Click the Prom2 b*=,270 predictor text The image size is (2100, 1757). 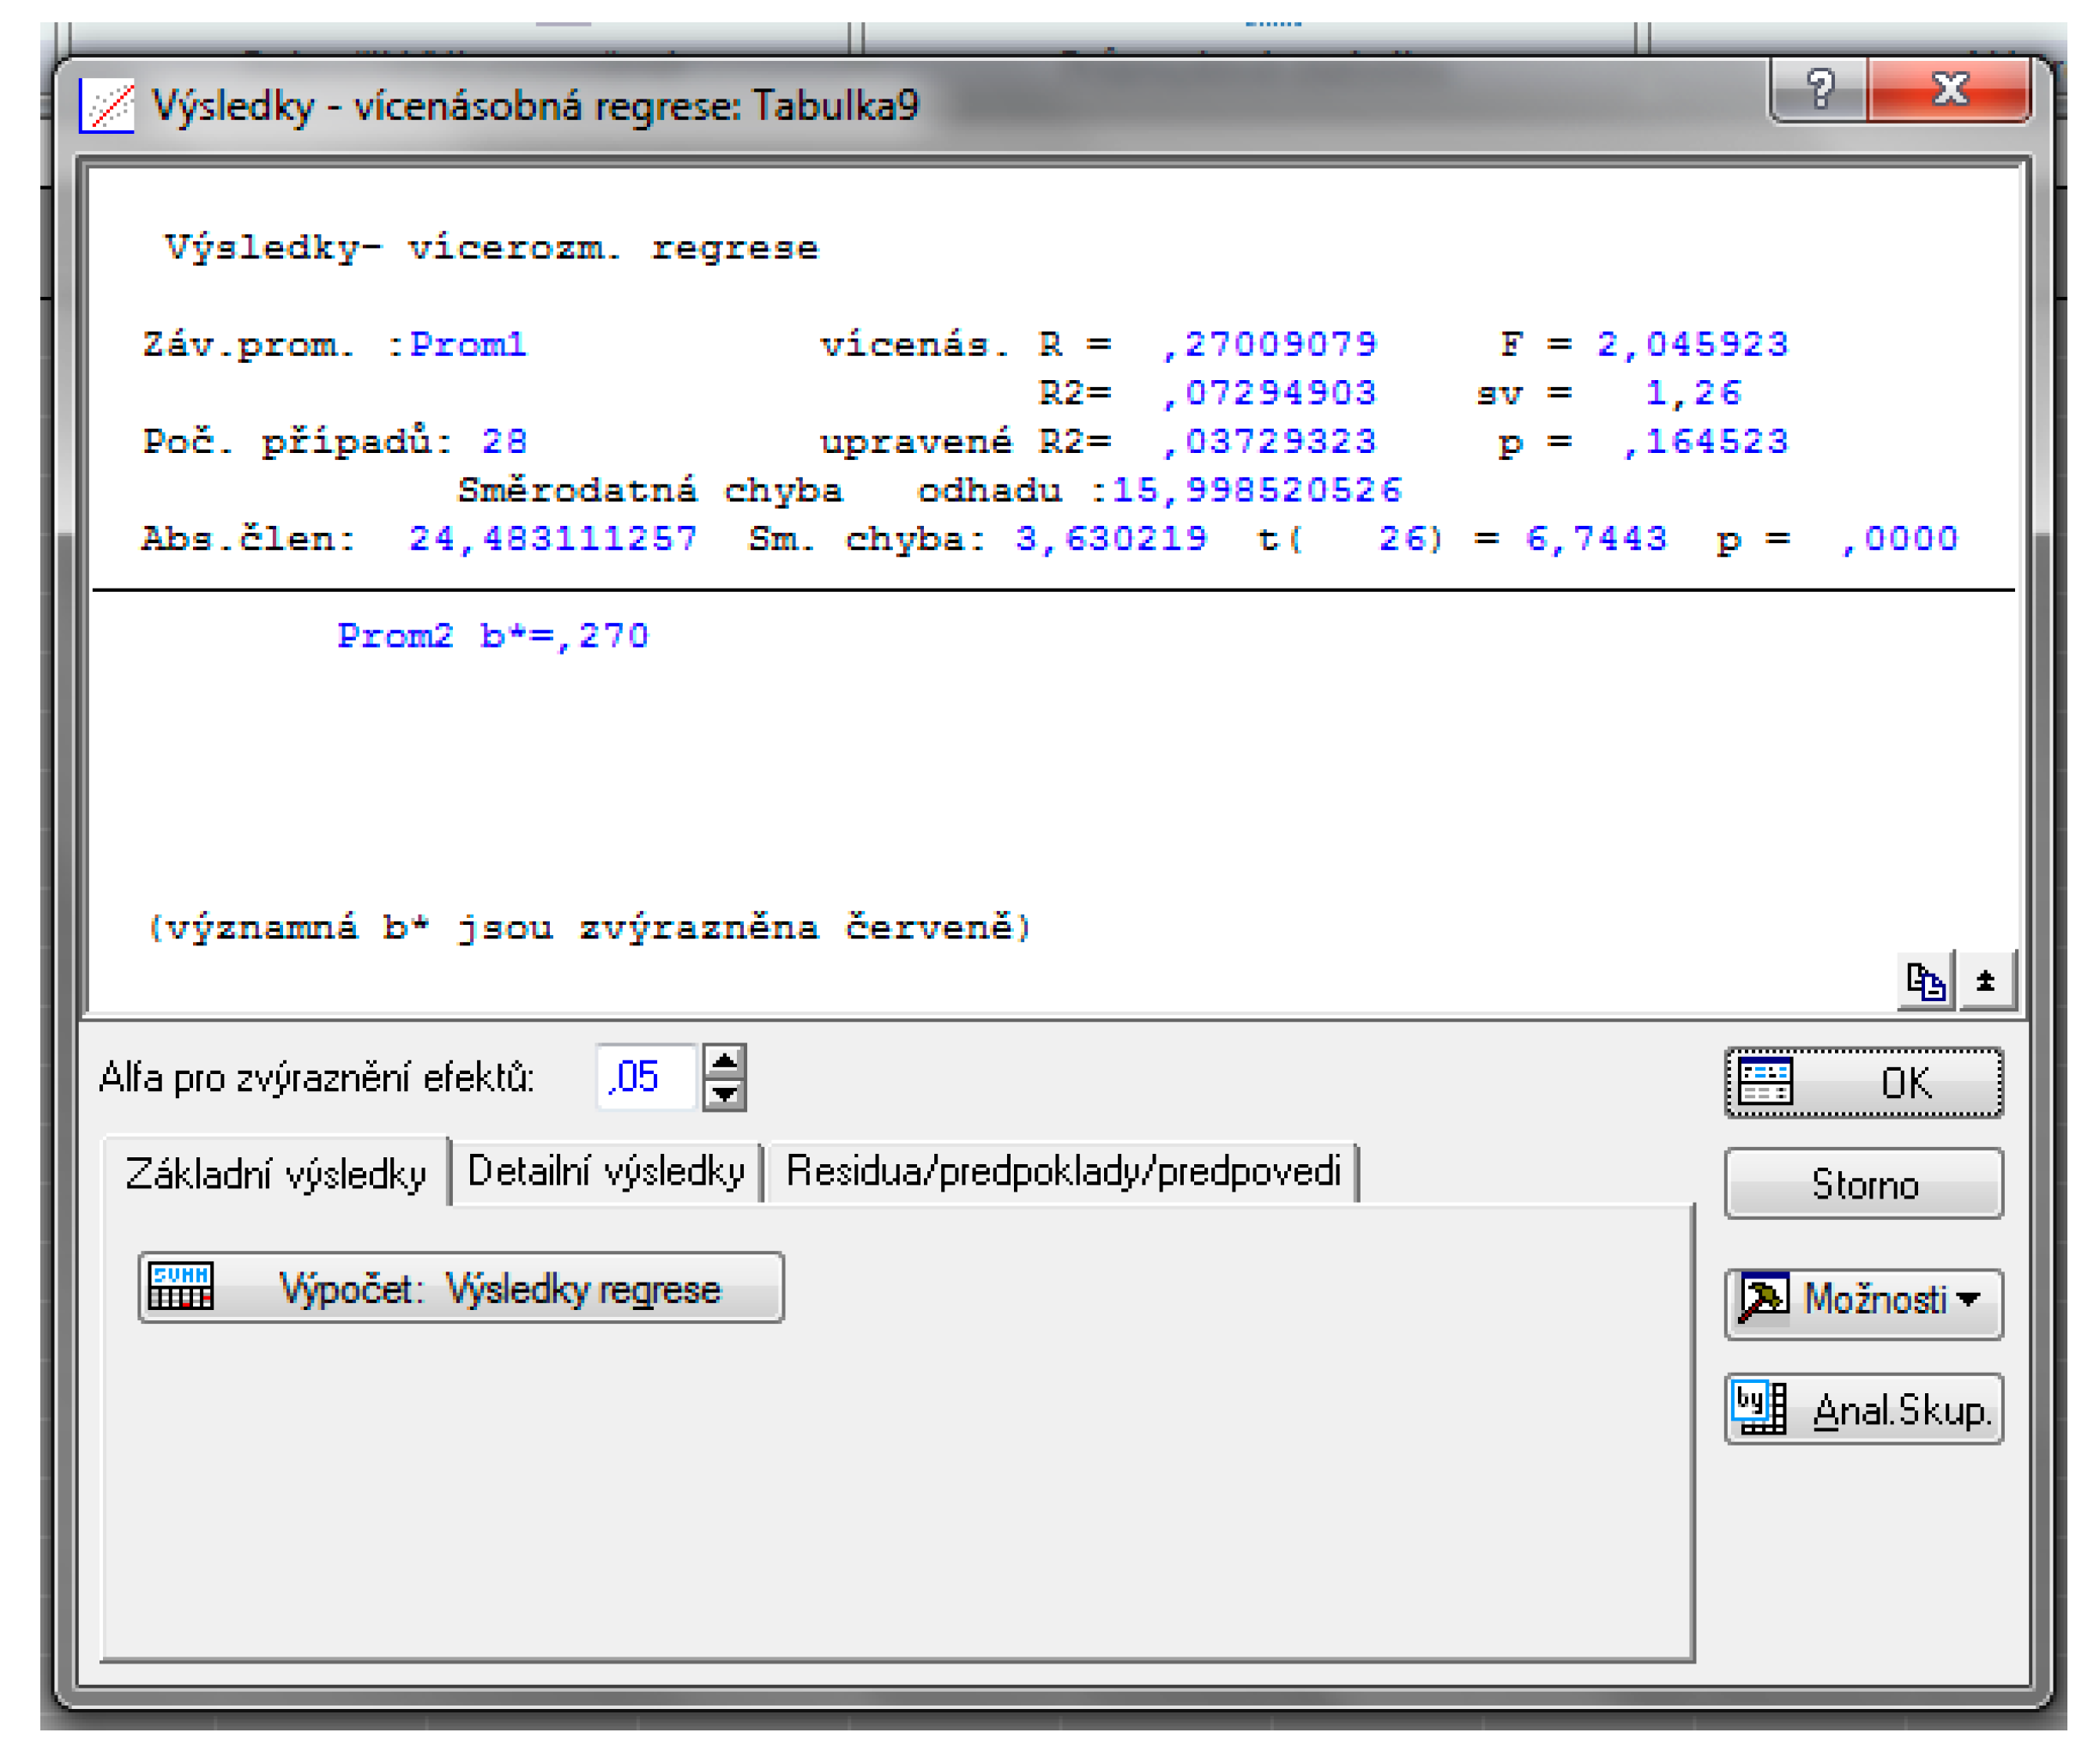(492, 636)
